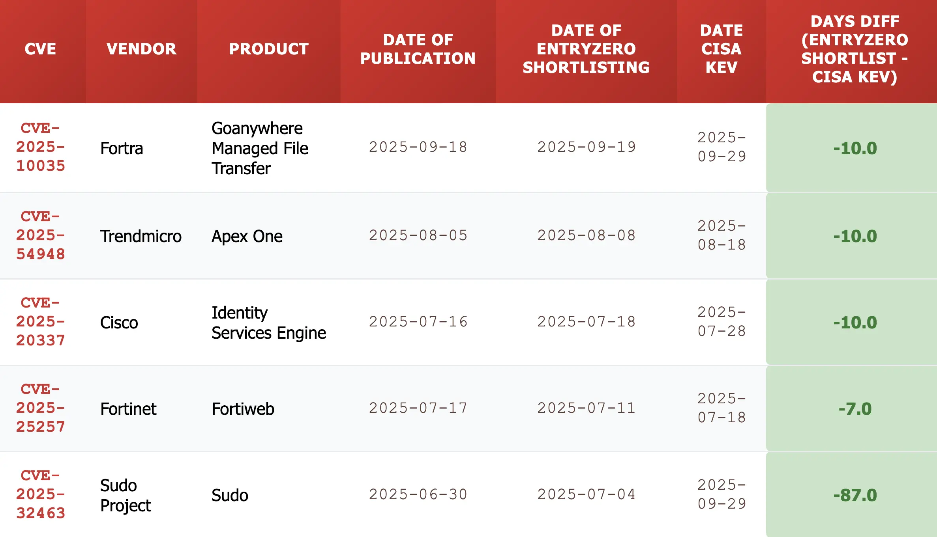Open the CVE-2025-54948 link
This screenshot has height=537, width=937.
tap(40, 235)
